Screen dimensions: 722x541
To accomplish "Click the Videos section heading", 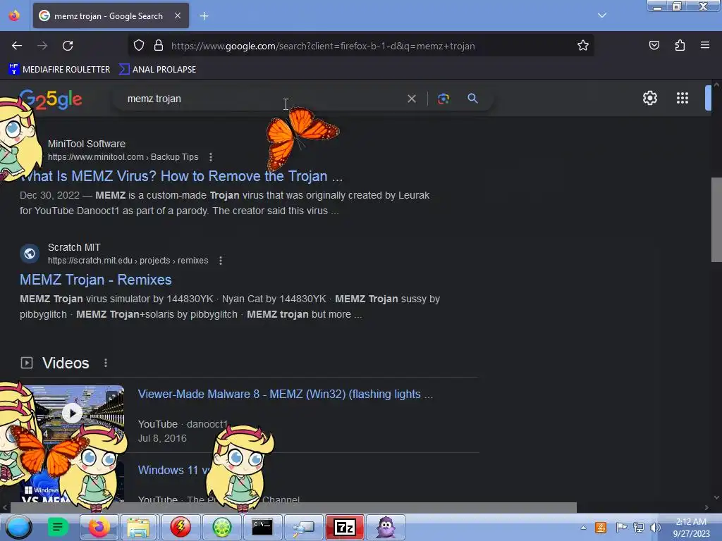I will coord(66,363).
